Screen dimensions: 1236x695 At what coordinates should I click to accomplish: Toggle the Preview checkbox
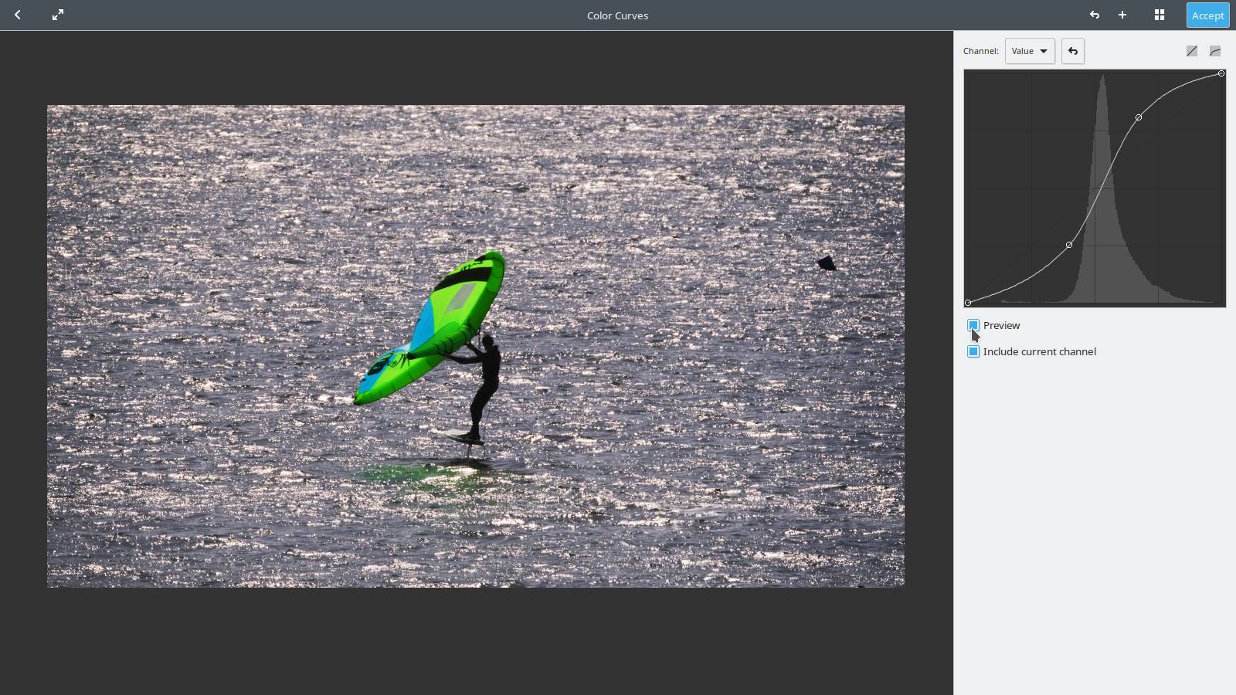click(x=973, y=325)
